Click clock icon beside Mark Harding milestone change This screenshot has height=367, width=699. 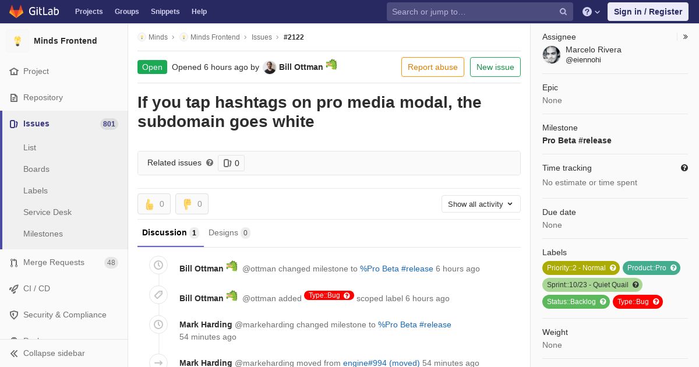pos(158,324)
